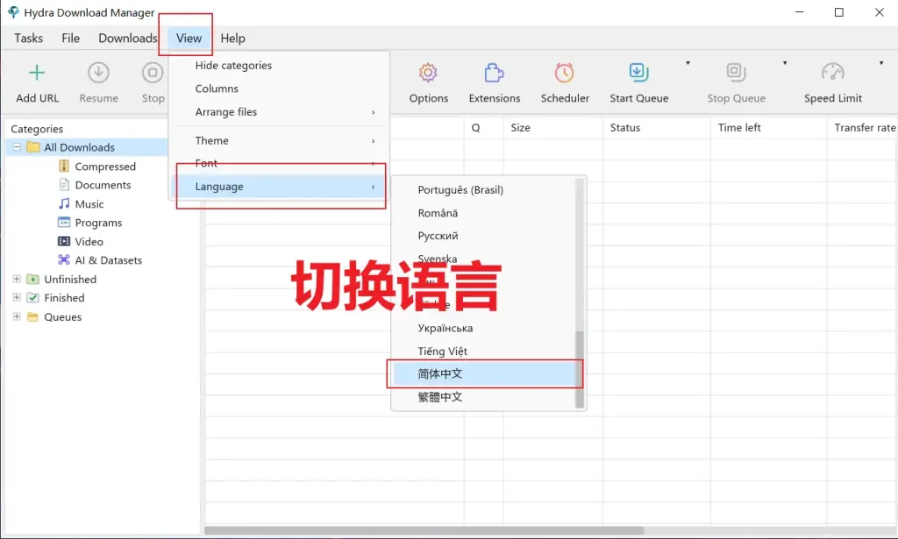
Task: Click the Stop download icon
Action: [x=153, y=73]
